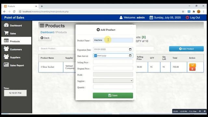Click the Sales cart icon
This screenshot has width=208, height=117.
pos(6,33)
